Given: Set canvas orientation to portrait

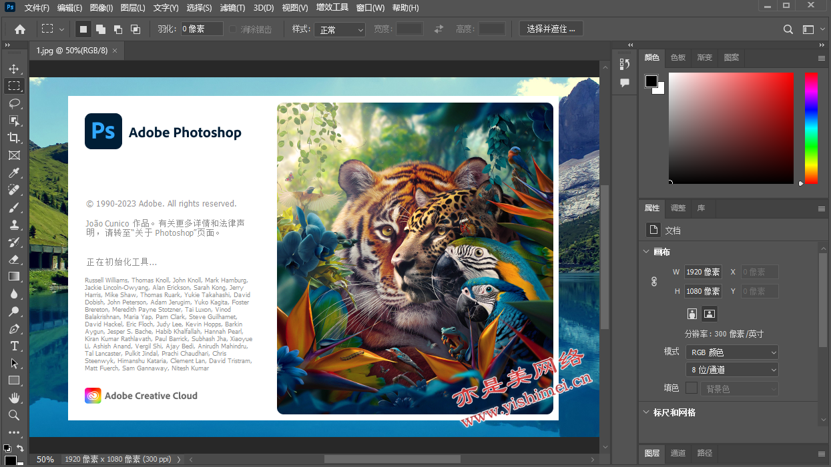Looking at the screenshot, I should [x=692, y=313].
